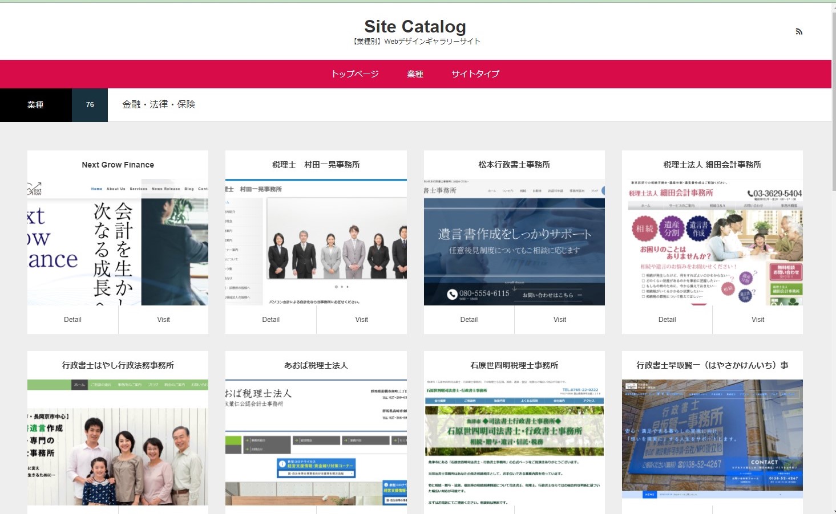This screenshot has height=514, width=836.
Task: Click the 石原世四明税理士事務所 thumbnail image
Action: click(514, 443)
